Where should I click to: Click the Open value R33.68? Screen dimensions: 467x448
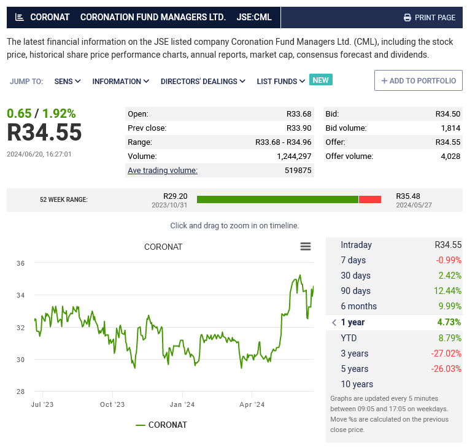tap(299, 114)
